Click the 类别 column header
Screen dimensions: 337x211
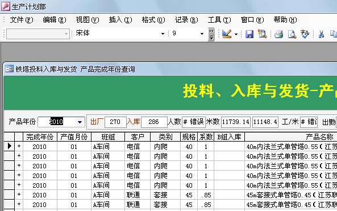[x=165, y=137]
